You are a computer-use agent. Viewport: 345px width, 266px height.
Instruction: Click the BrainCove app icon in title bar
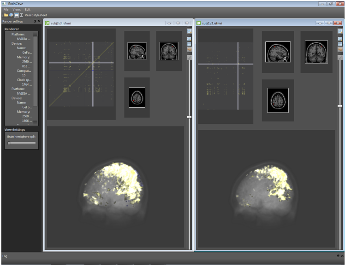pos(4,4)
